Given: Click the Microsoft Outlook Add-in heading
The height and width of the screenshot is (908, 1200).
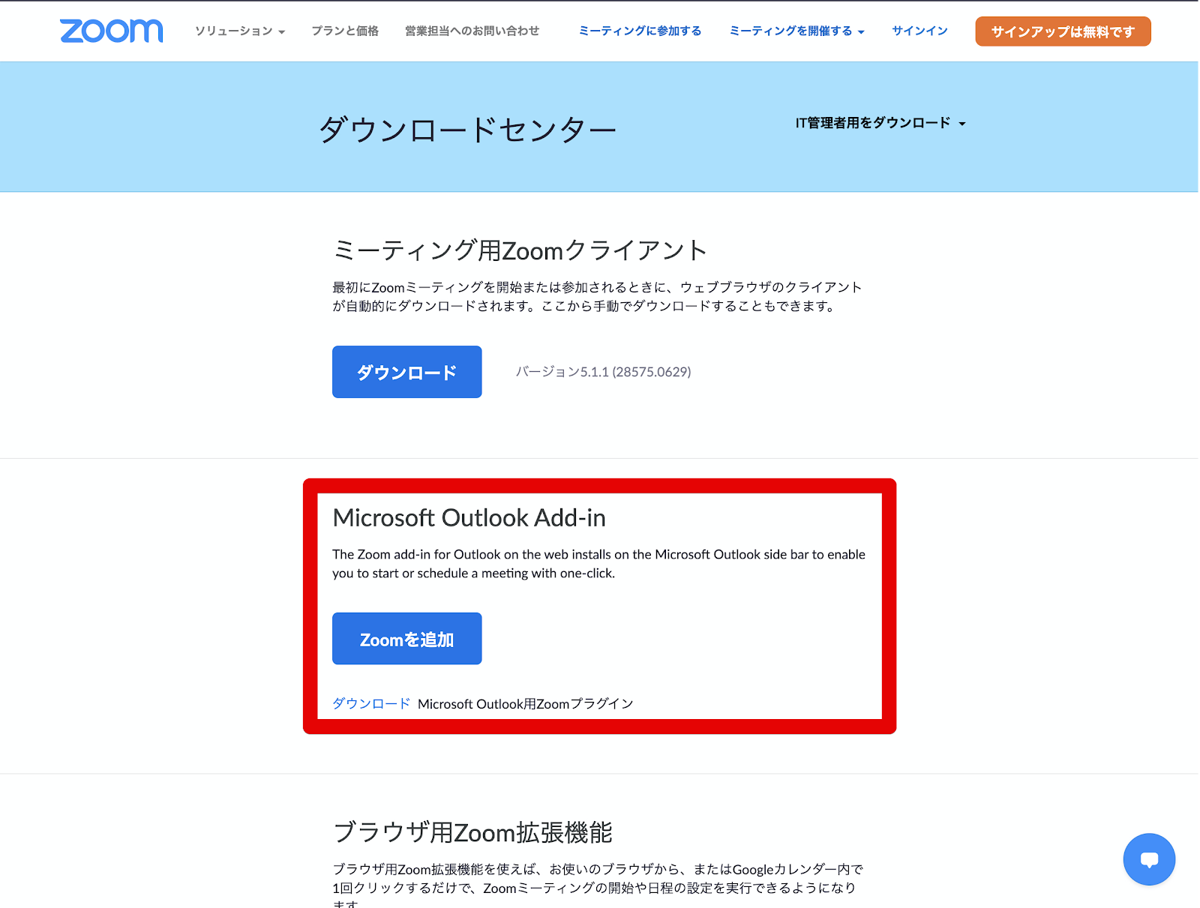Looking at the screenshot, I should (x=469, y=518).
